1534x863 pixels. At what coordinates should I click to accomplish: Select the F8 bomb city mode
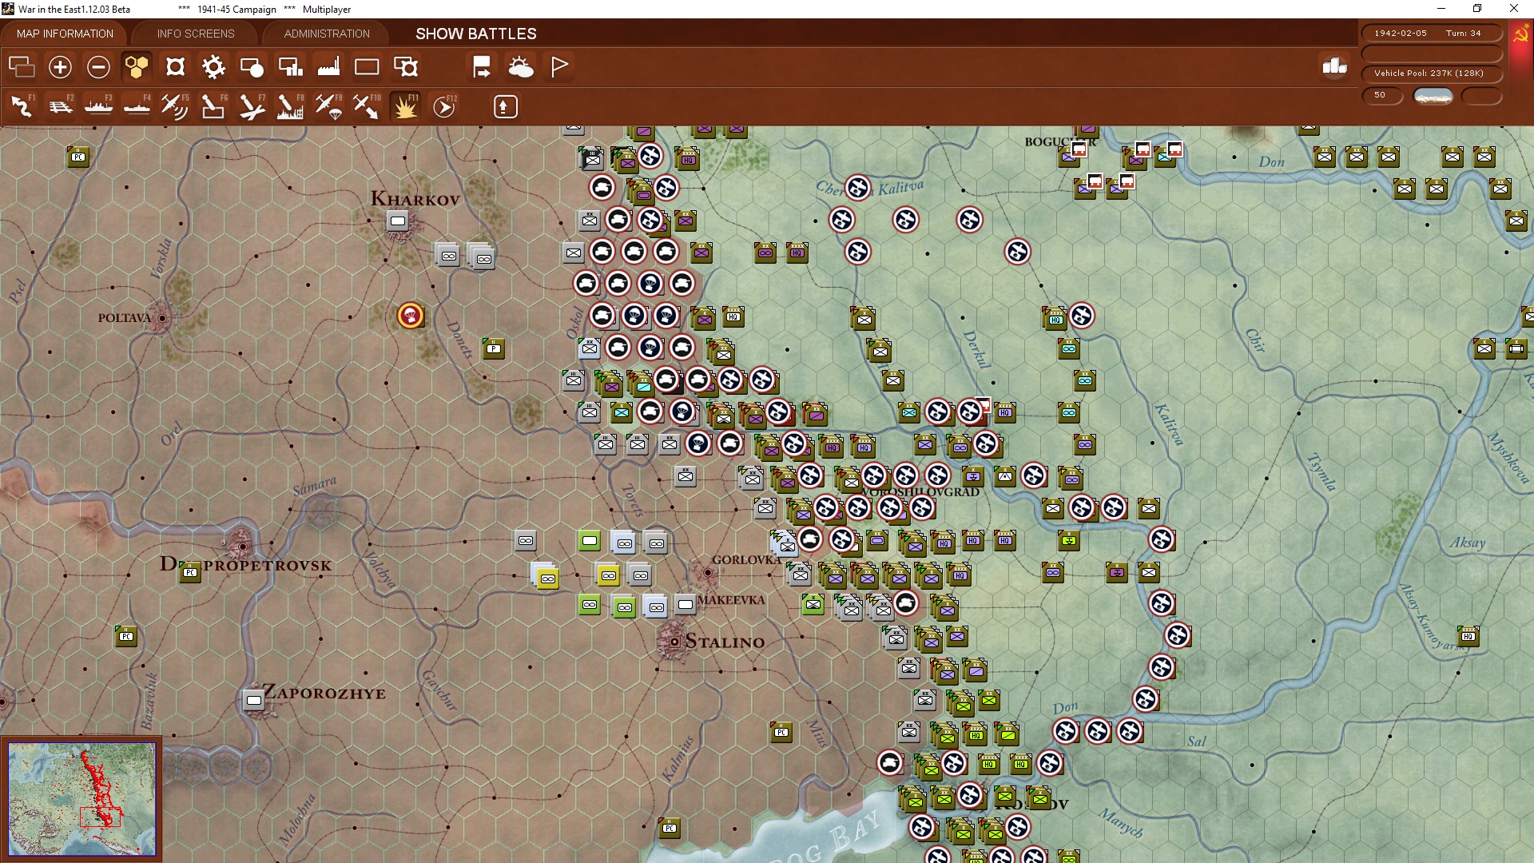290,106
